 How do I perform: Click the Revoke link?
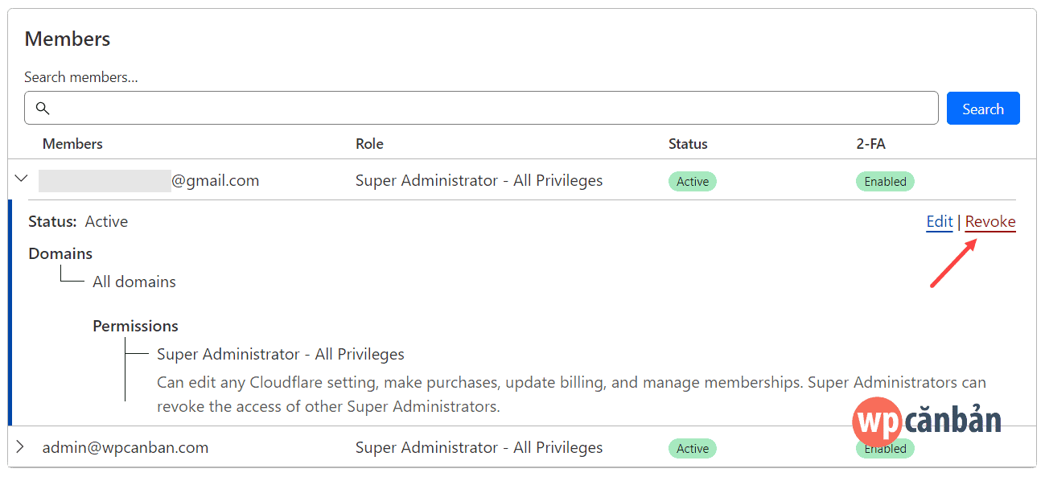pyautogui.click(x=990, y=222)
